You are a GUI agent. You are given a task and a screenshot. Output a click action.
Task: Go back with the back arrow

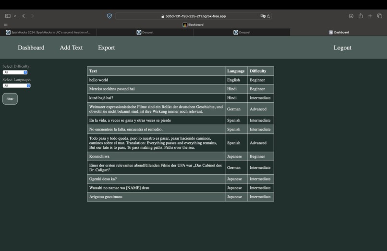(24, 16)
